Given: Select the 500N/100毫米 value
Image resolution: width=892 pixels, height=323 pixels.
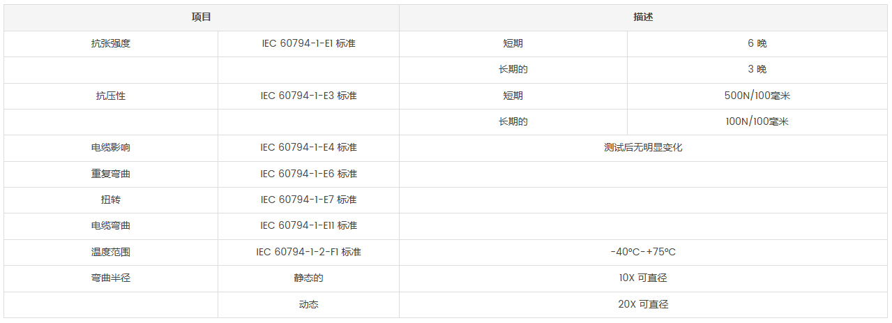Looking at the screenshot, I should pos(757,96).
